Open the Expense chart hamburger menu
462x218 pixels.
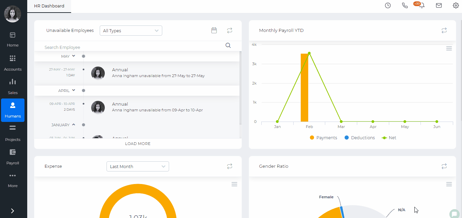pos(234,184)
